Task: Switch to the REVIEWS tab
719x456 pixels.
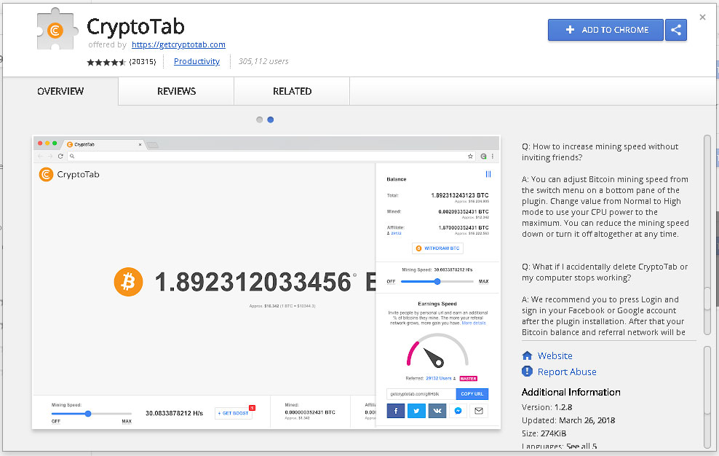Action: tap(175, 91)
